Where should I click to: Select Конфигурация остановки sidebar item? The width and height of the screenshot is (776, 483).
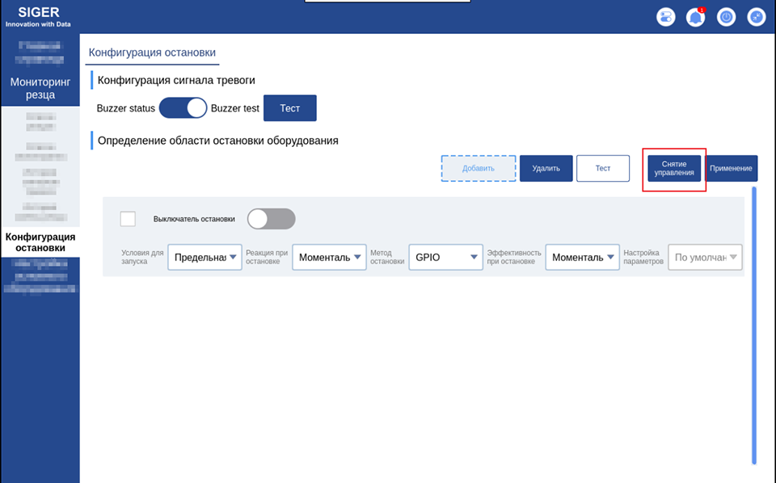tap(40, 242)
